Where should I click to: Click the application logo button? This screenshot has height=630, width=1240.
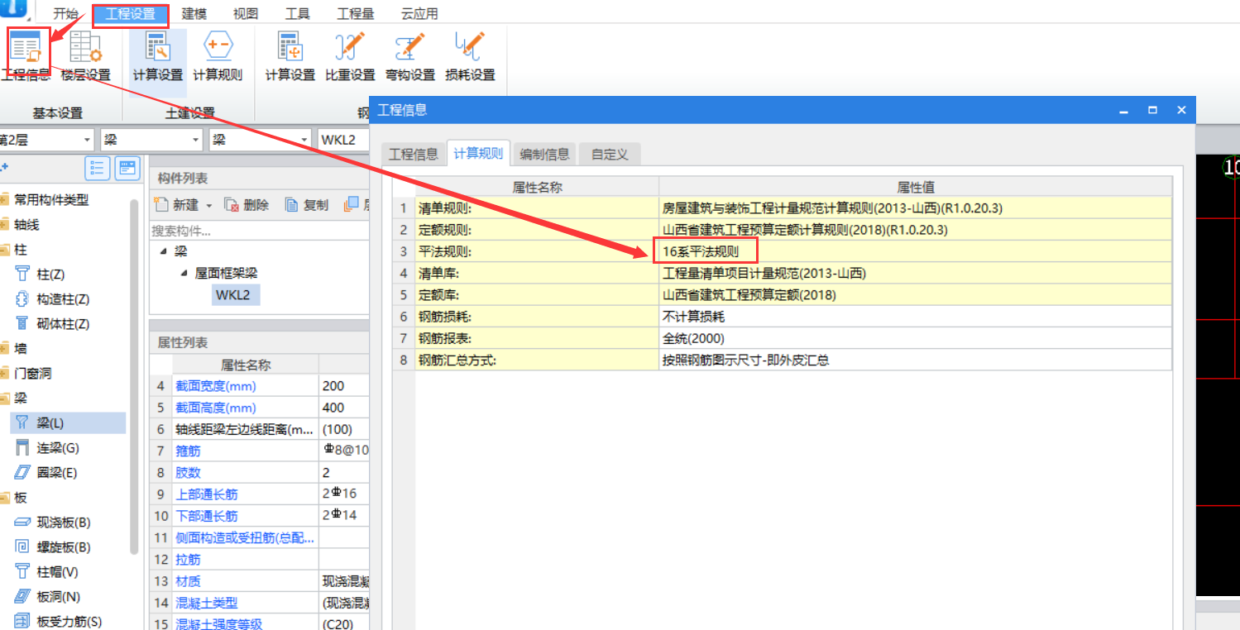14,10
